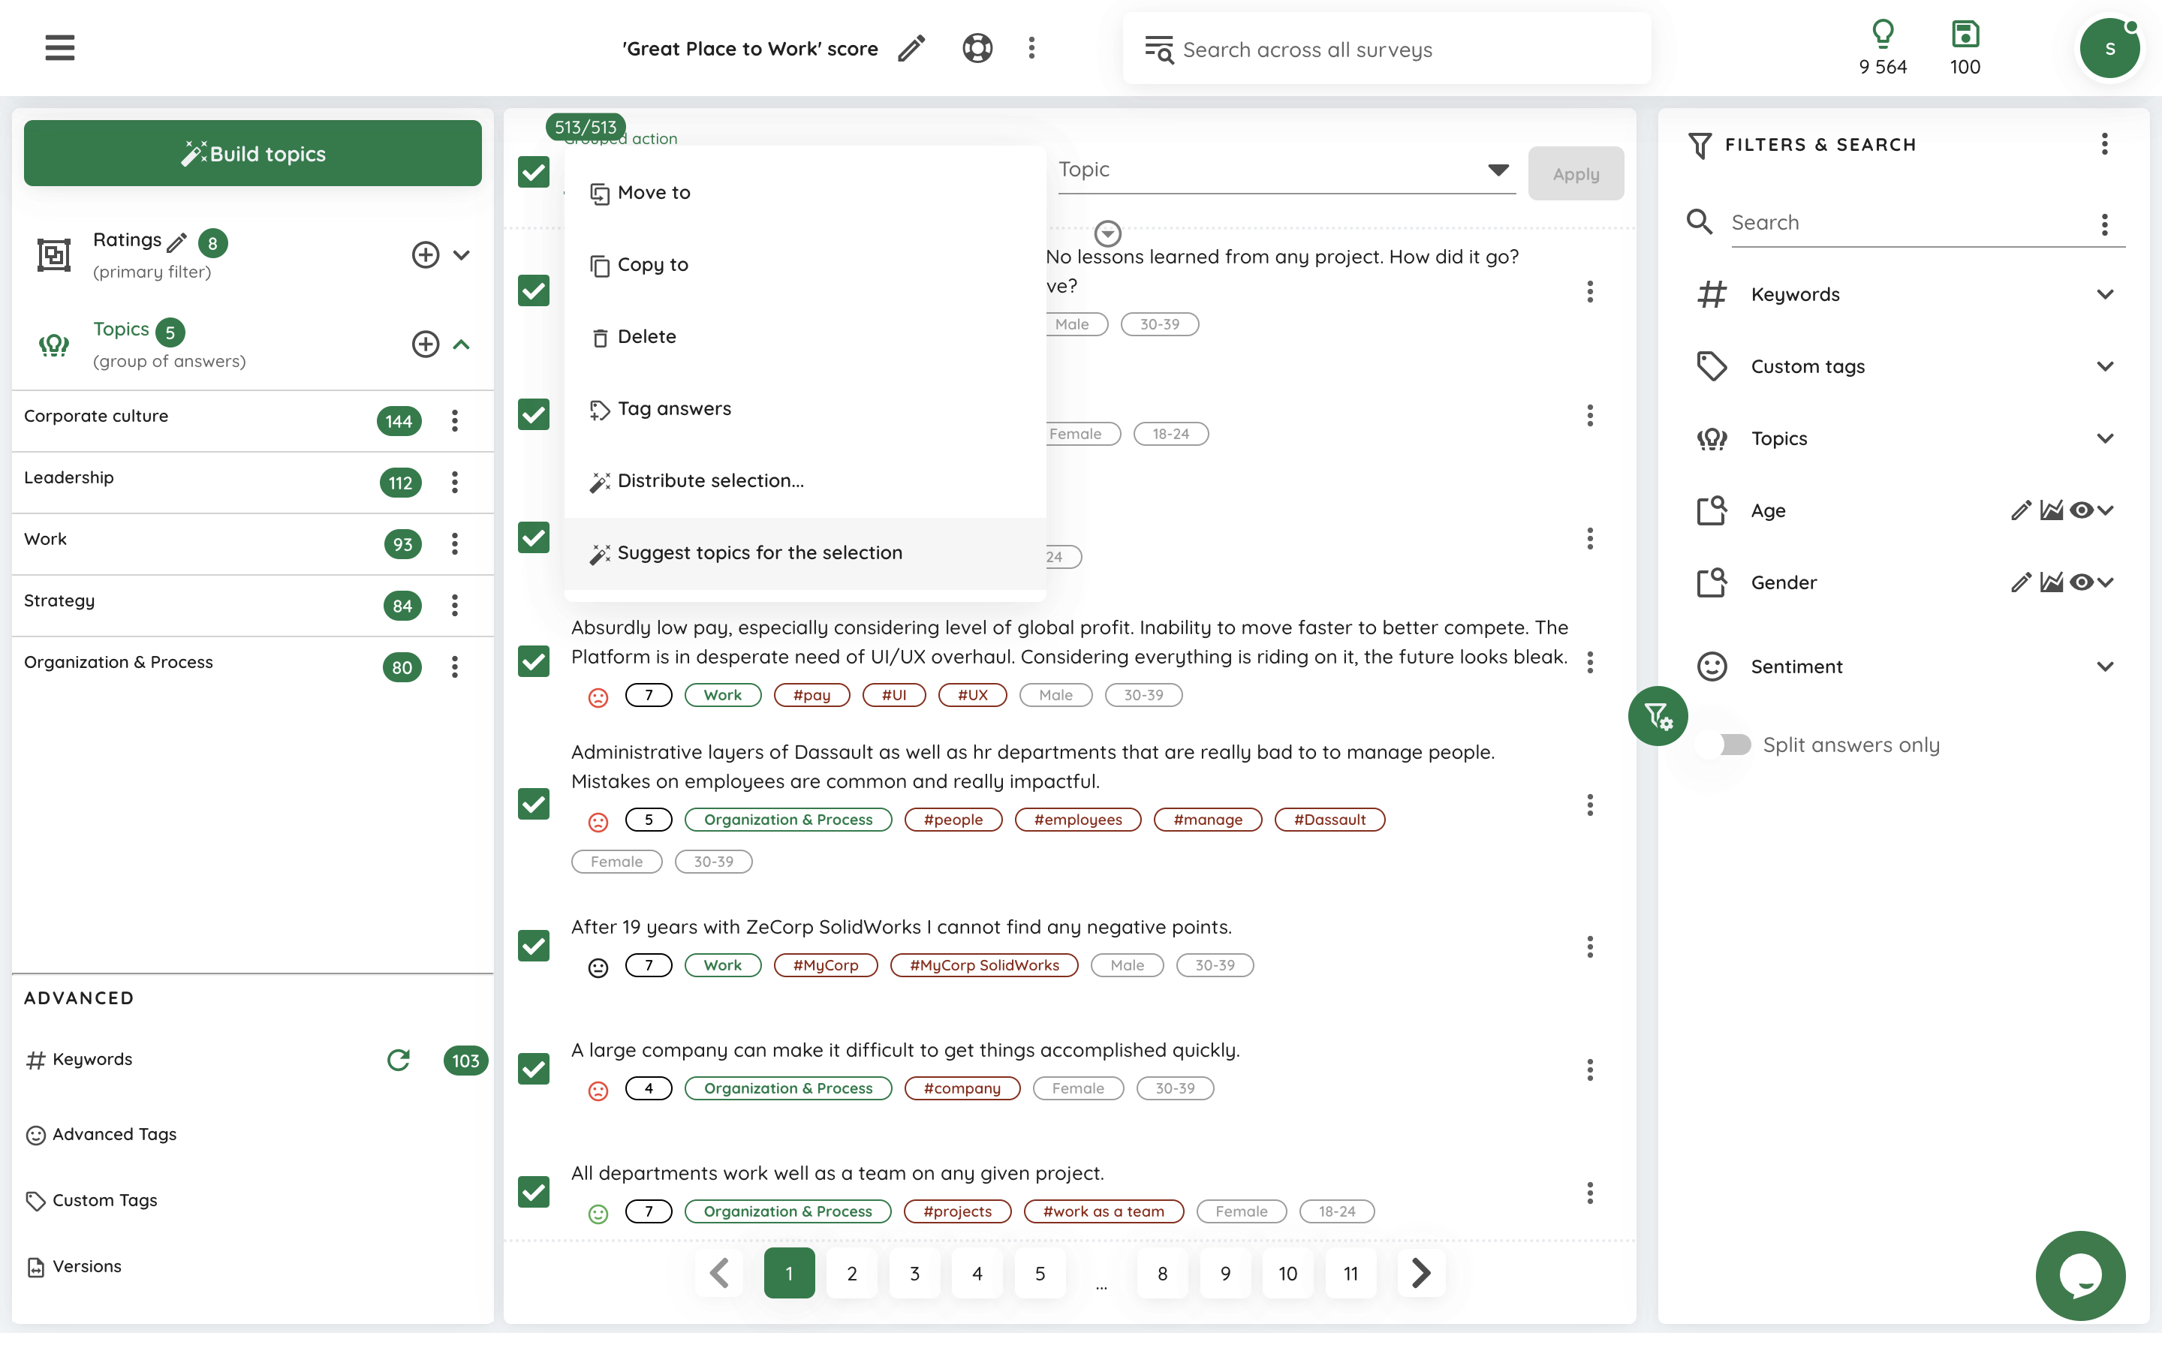This screenshot has width=2162, height=1351.
Task: Click the Build topics button
Action: pos(253,154)
